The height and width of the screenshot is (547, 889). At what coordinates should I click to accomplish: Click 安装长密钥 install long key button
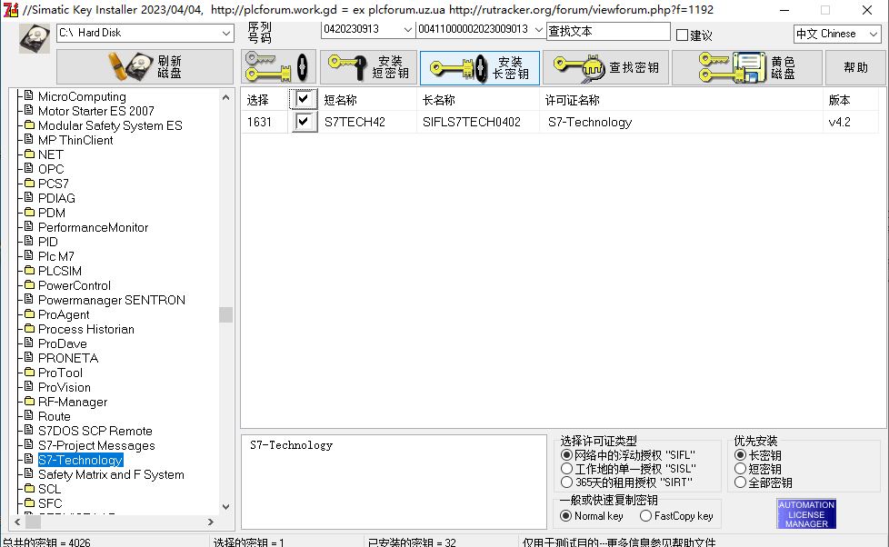point(480,67)
